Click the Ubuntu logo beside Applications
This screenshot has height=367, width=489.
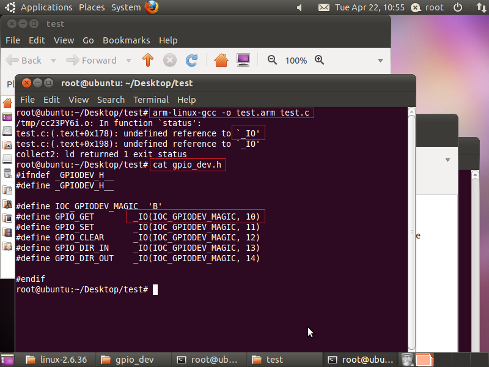tap(10, 7)
